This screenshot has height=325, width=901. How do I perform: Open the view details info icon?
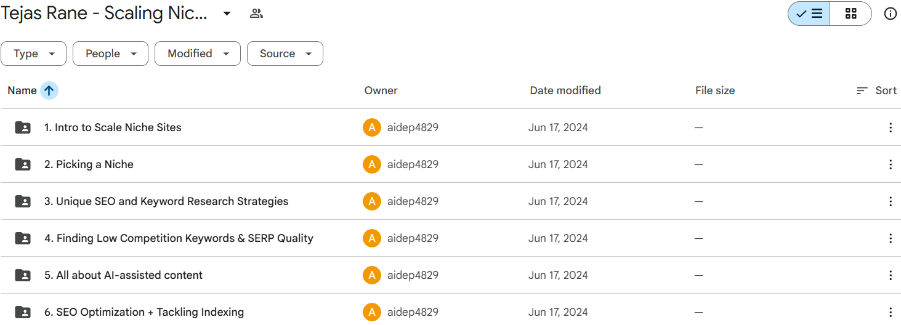(890, 14)
